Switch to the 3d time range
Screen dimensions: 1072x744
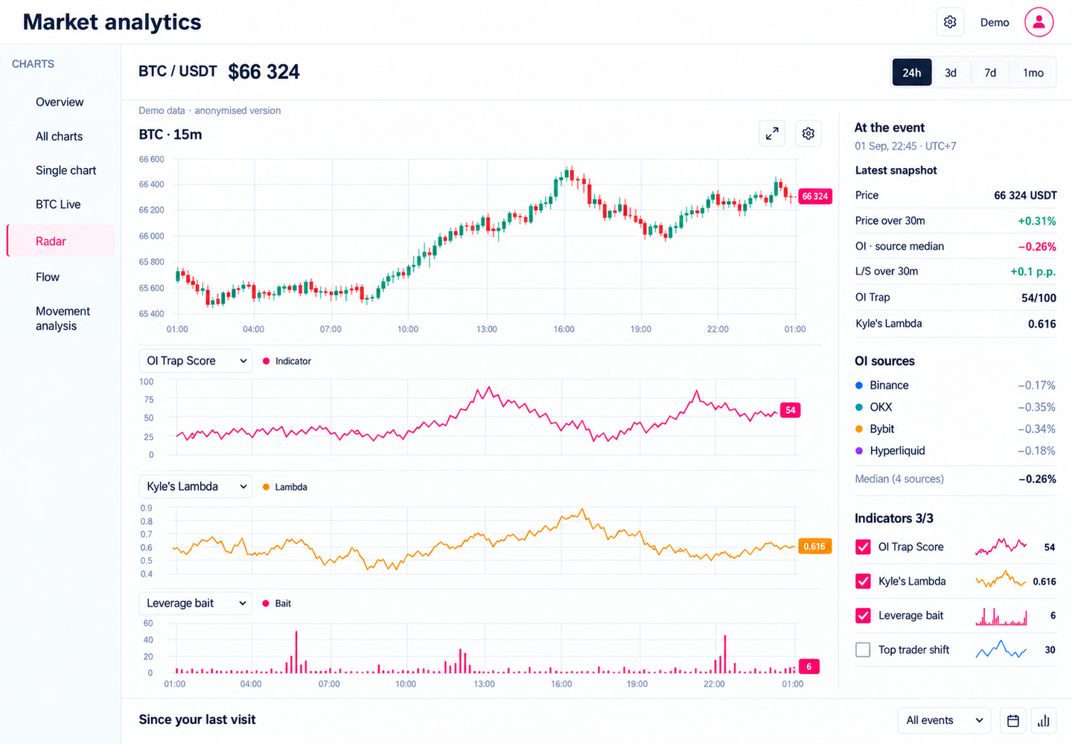951,72
